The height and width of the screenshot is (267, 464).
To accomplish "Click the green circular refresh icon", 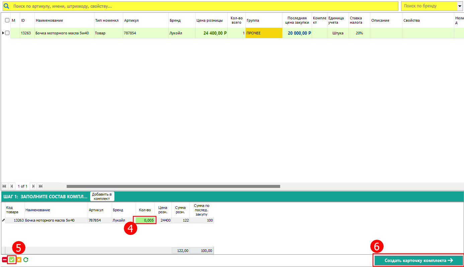I will click(26, 260).
